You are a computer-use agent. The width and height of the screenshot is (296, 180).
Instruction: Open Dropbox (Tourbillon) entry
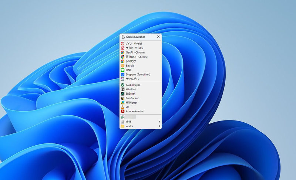(x=138, y=75)
